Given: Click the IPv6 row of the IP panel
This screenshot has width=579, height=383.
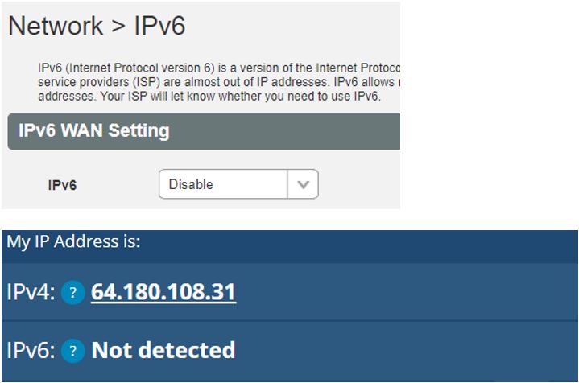Looking at the screenshot, I should [290, 351].
